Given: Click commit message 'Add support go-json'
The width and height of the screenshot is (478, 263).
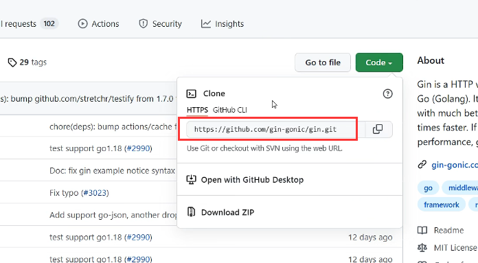Looking at the screenshot, I should click(113, 215).
